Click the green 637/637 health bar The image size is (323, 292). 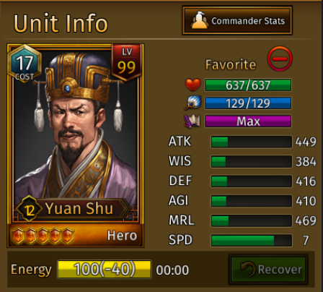pyautogui.click(x=248, y=85)
